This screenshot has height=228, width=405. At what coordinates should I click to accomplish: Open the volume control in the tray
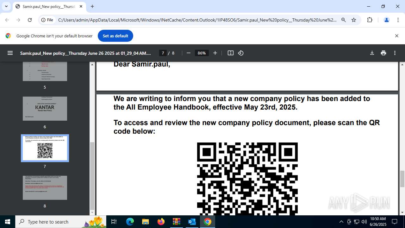[x=364, y=222]
